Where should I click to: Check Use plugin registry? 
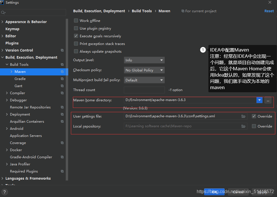click(x=76, y=28)
